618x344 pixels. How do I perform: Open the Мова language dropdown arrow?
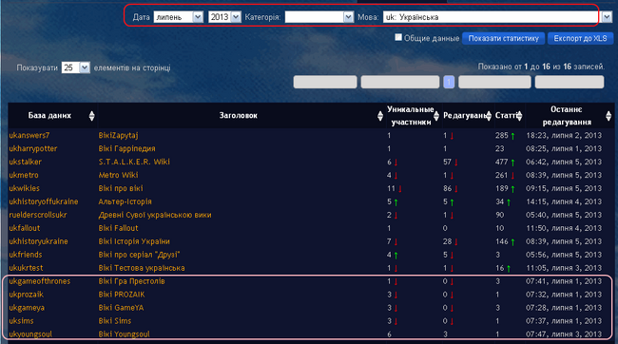pos(607,17)
